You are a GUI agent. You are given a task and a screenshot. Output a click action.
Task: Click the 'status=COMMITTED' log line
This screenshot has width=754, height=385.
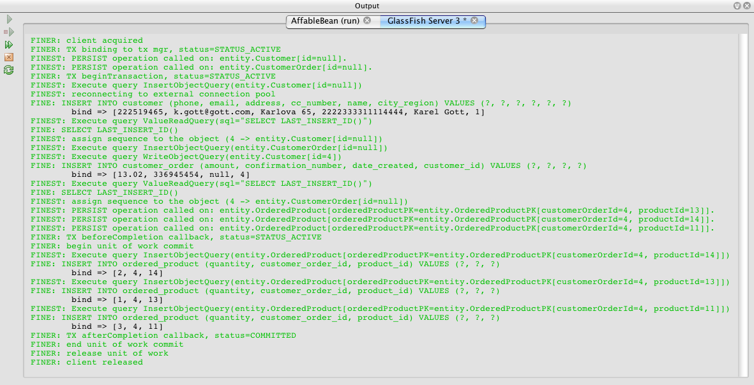point(163,335)
